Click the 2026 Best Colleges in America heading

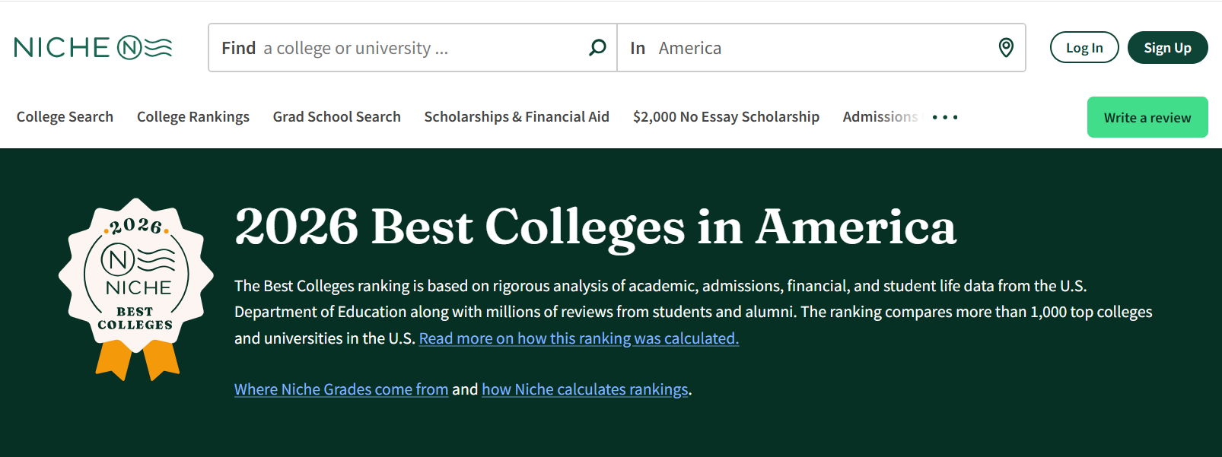tap(595, 227)
